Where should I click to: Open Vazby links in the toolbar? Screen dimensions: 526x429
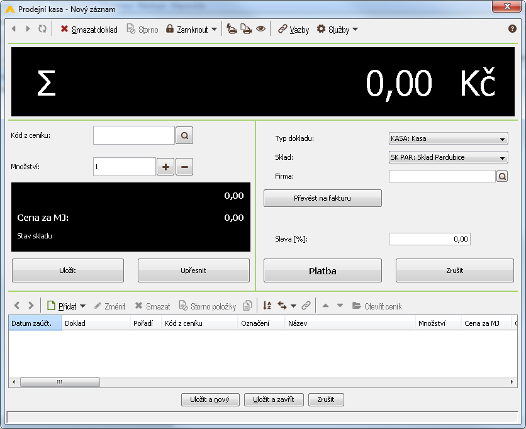click(x=294, y=30)
